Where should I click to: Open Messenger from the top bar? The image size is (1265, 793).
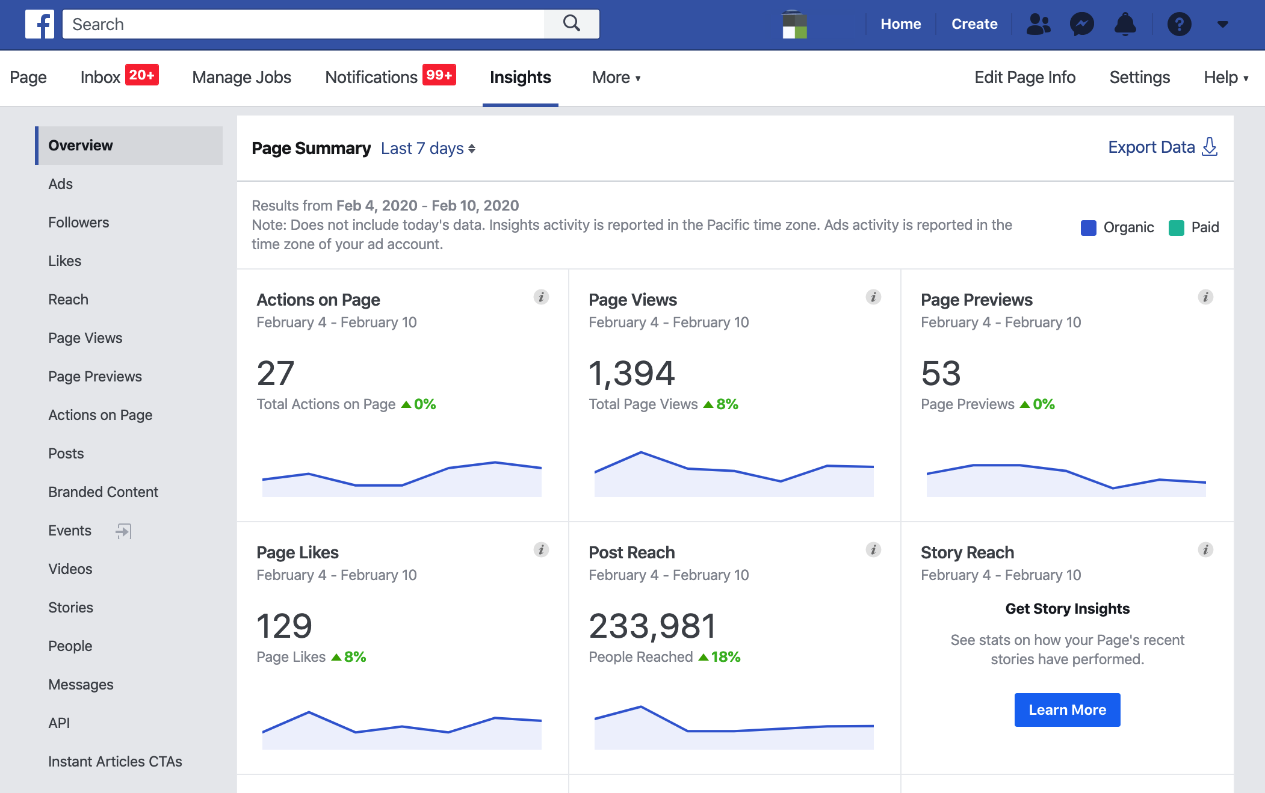pyautogui.click(x=1081, y=24)
